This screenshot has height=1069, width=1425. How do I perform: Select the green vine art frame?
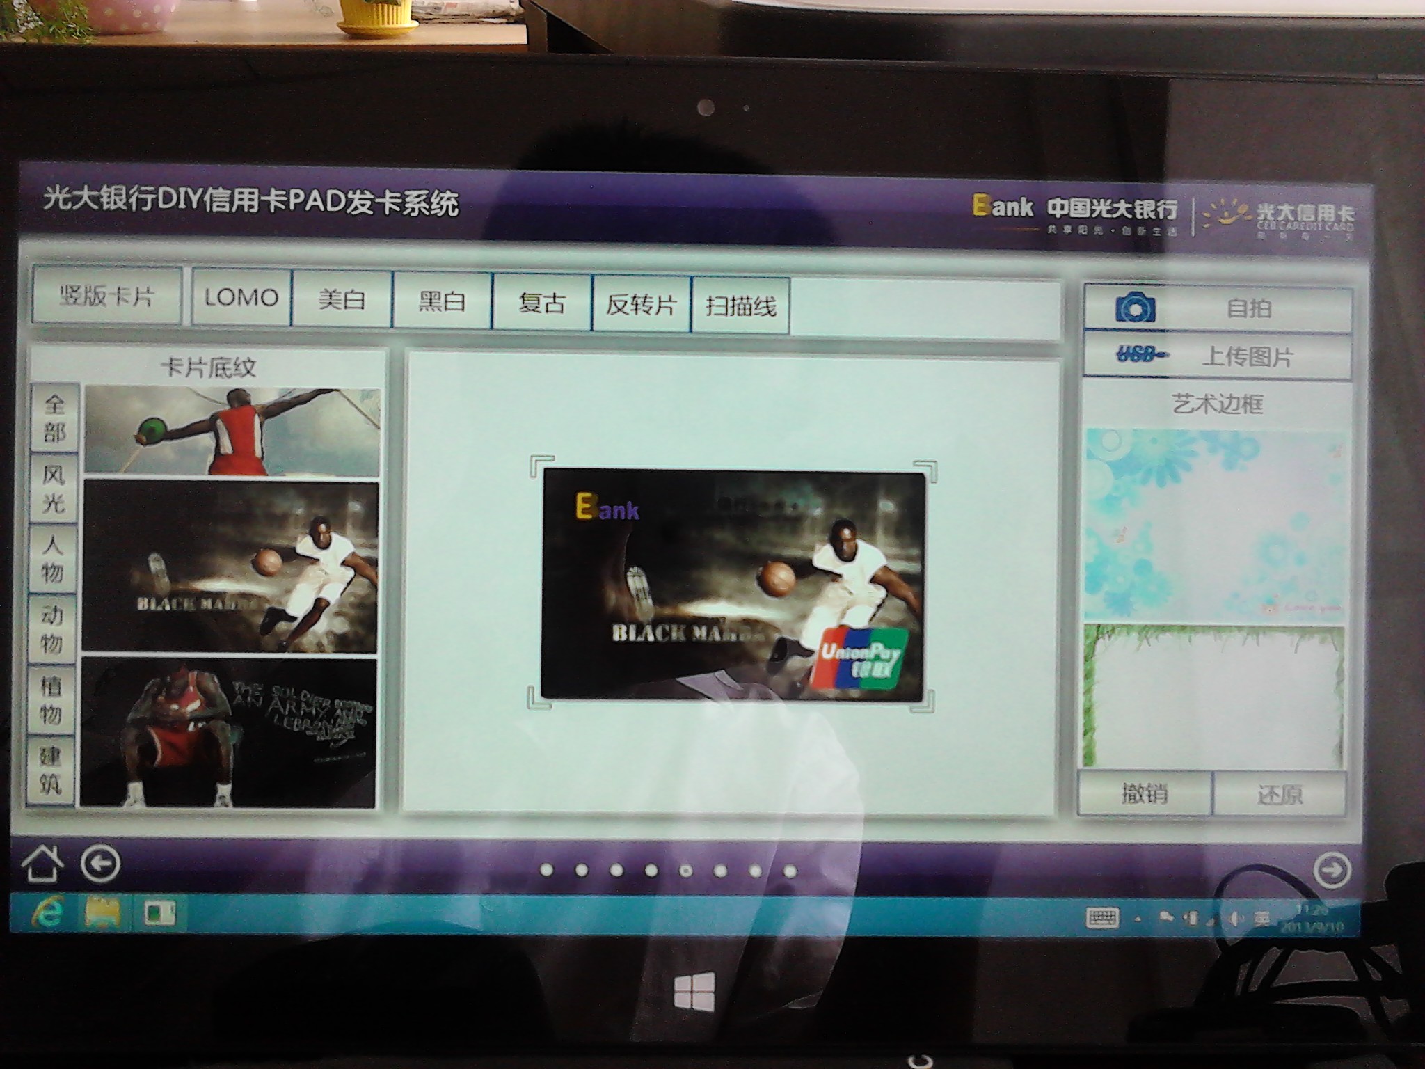[1213, 696]
